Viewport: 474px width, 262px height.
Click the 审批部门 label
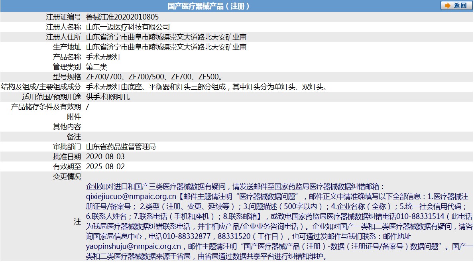[x=67, y=147]
